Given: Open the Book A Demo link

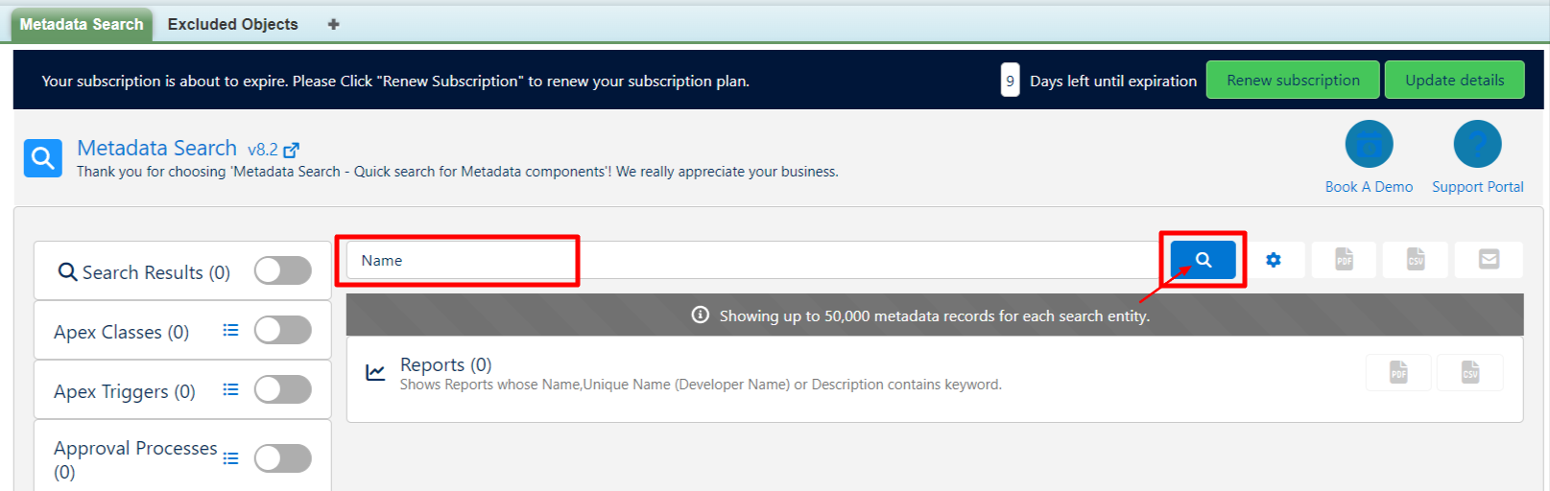Looking at the screenshot, I should click(1369, 187).
